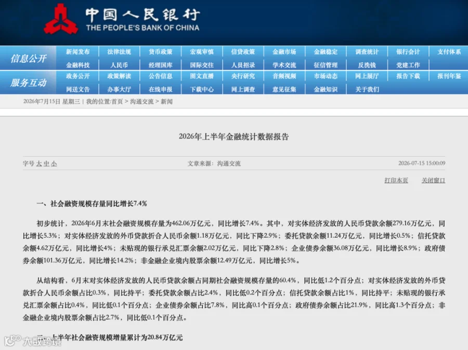Select 市场动态 in service navigation
Viewport: 468px width, 350px height.
point(326,76)
